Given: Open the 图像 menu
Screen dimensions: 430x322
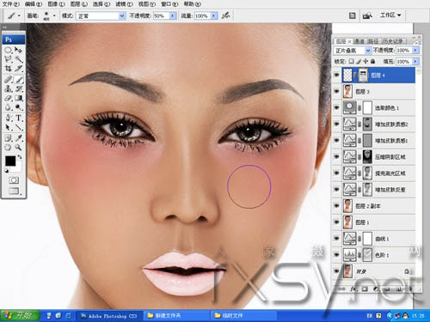Looking at the screenshot, I should (x=56, y=4).
